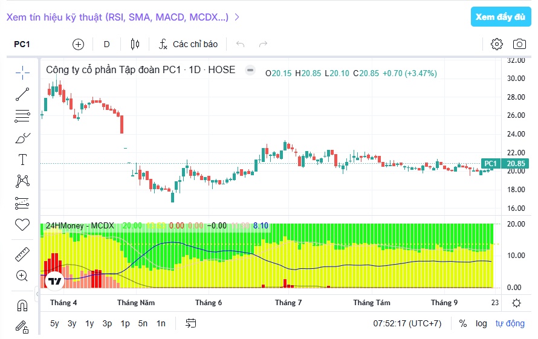Change the D time interval
The height and width of the screenshot is (339, 538).
click(x=107, y=44)
